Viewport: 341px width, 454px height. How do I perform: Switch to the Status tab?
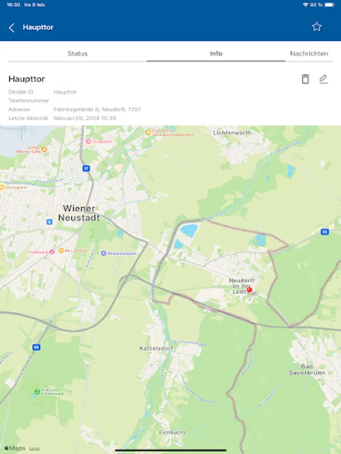click(77, 53)
